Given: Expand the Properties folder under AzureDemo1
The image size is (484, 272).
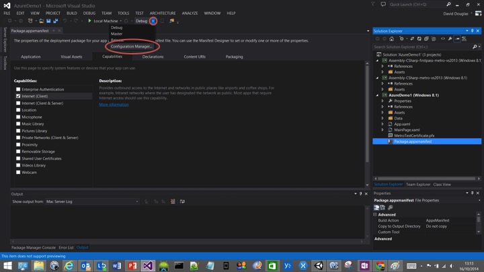Looking at the screenshot, I should [x=382, y=101].
